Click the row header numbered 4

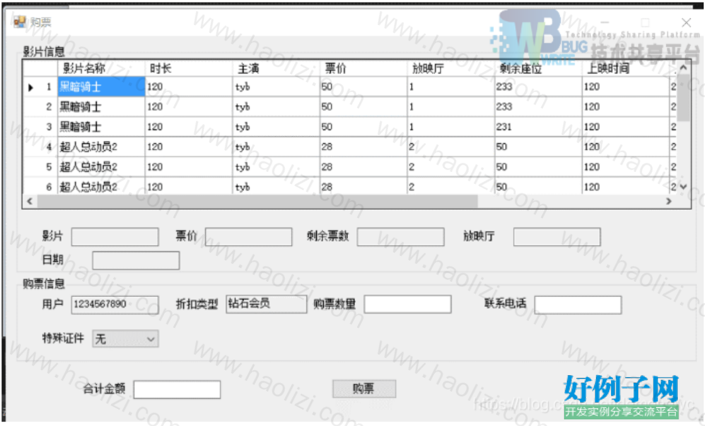40,147
